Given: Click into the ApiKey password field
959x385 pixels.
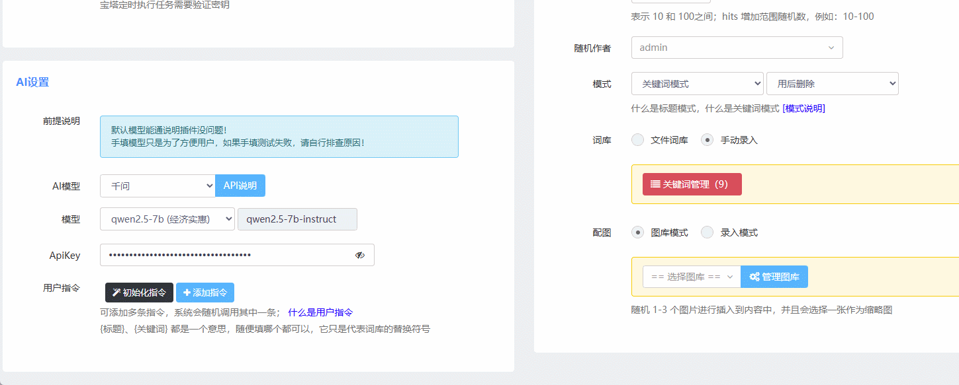Looking at the screenshot, I should point(225,255).
